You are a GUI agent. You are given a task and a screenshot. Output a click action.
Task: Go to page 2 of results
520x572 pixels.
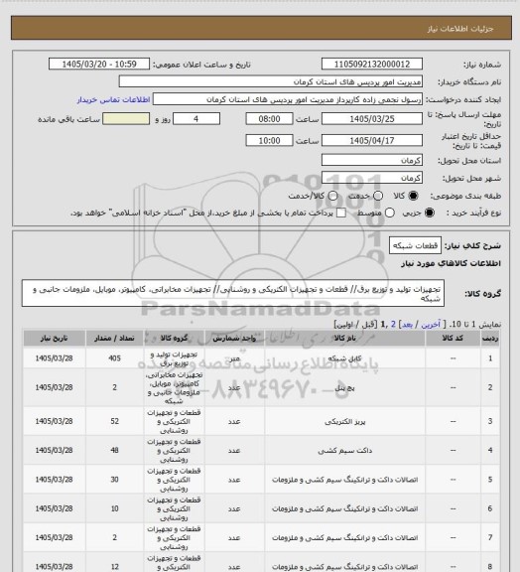[x=393, y=325]
